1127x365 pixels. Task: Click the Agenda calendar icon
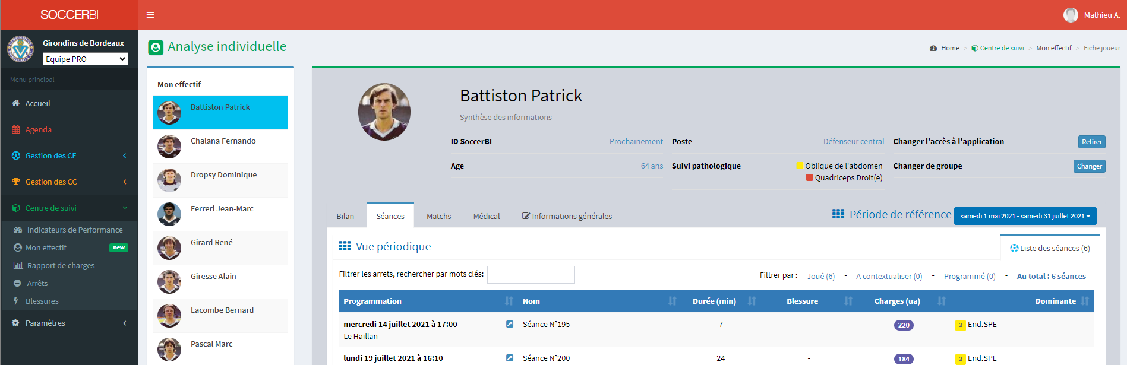(16, 129)
